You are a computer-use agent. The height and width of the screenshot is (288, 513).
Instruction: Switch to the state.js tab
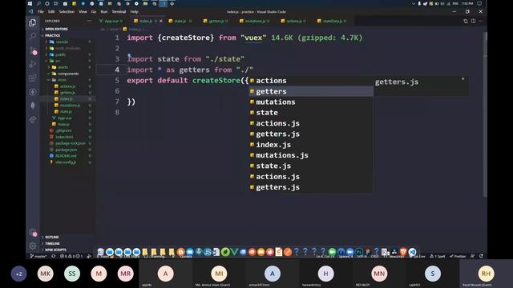pos(180,21)
